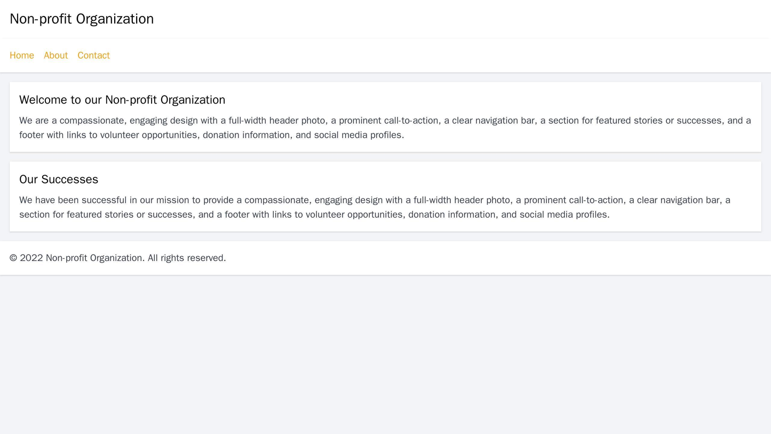The height and width of the screenshot is (434, 771).
Task: Click blank space right of Our Successes heading
Action: [x=427, y=179]
